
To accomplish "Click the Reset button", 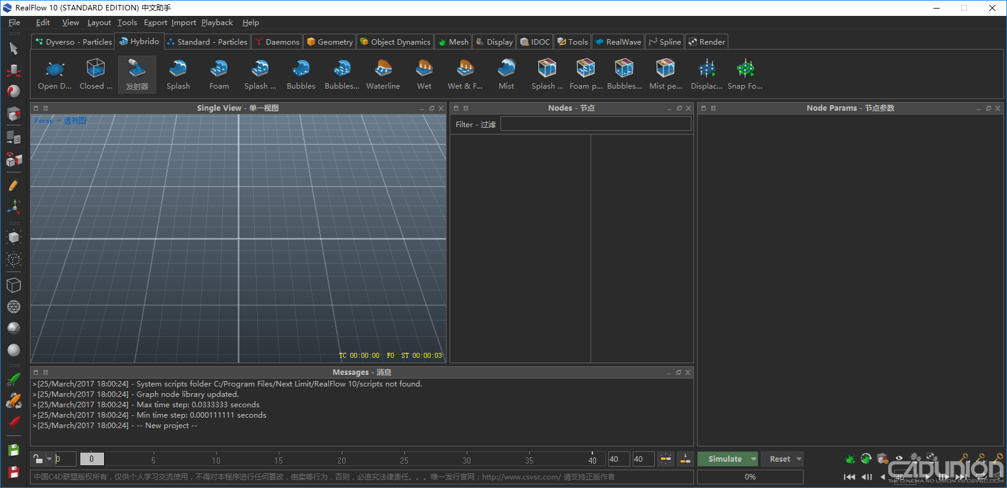I will click(780, 459).
